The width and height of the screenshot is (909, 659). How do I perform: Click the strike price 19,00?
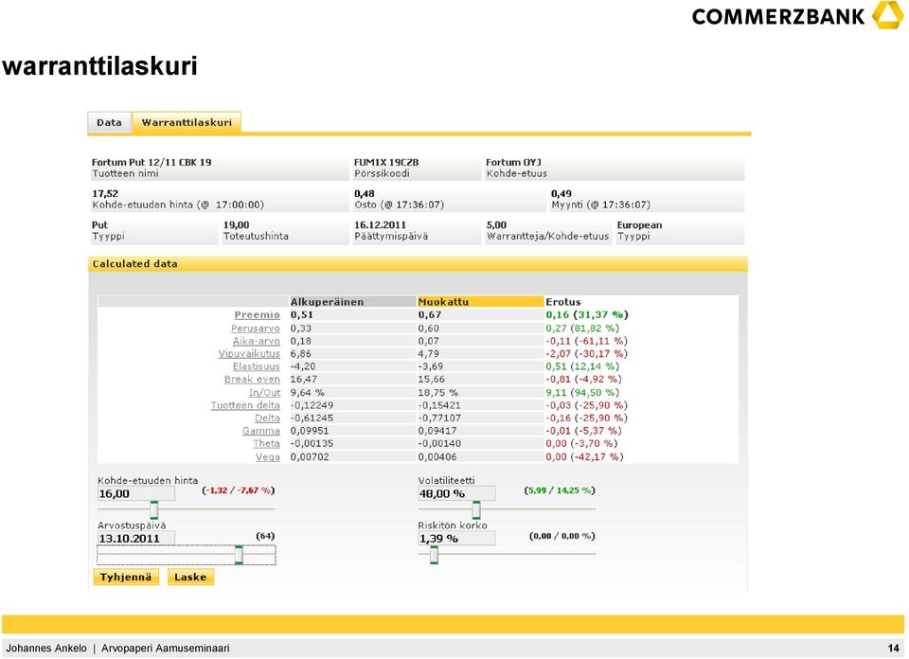[236, 225]
